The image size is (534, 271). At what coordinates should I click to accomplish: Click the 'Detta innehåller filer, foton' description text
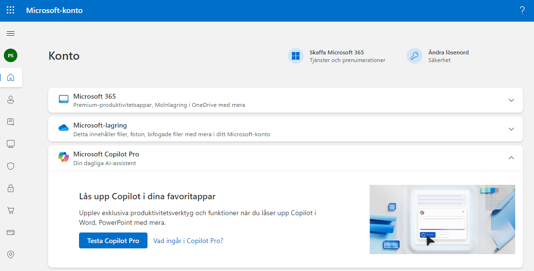tap(172, 134)
